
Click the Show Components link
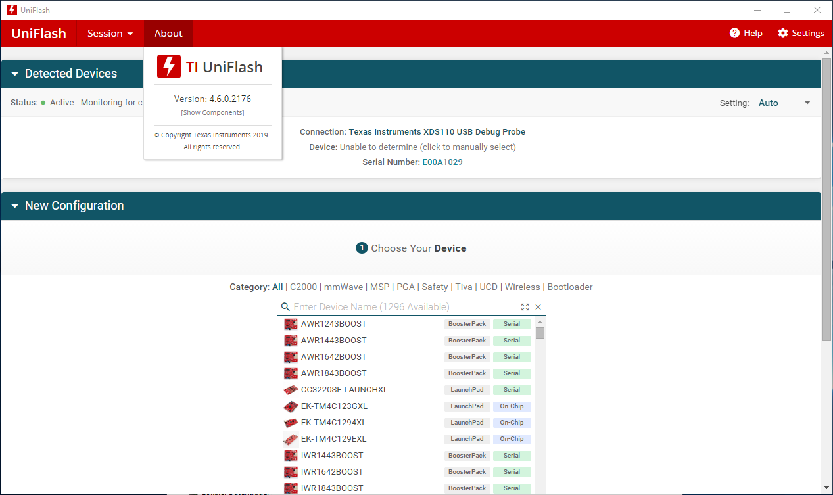(x=212, y=112)
